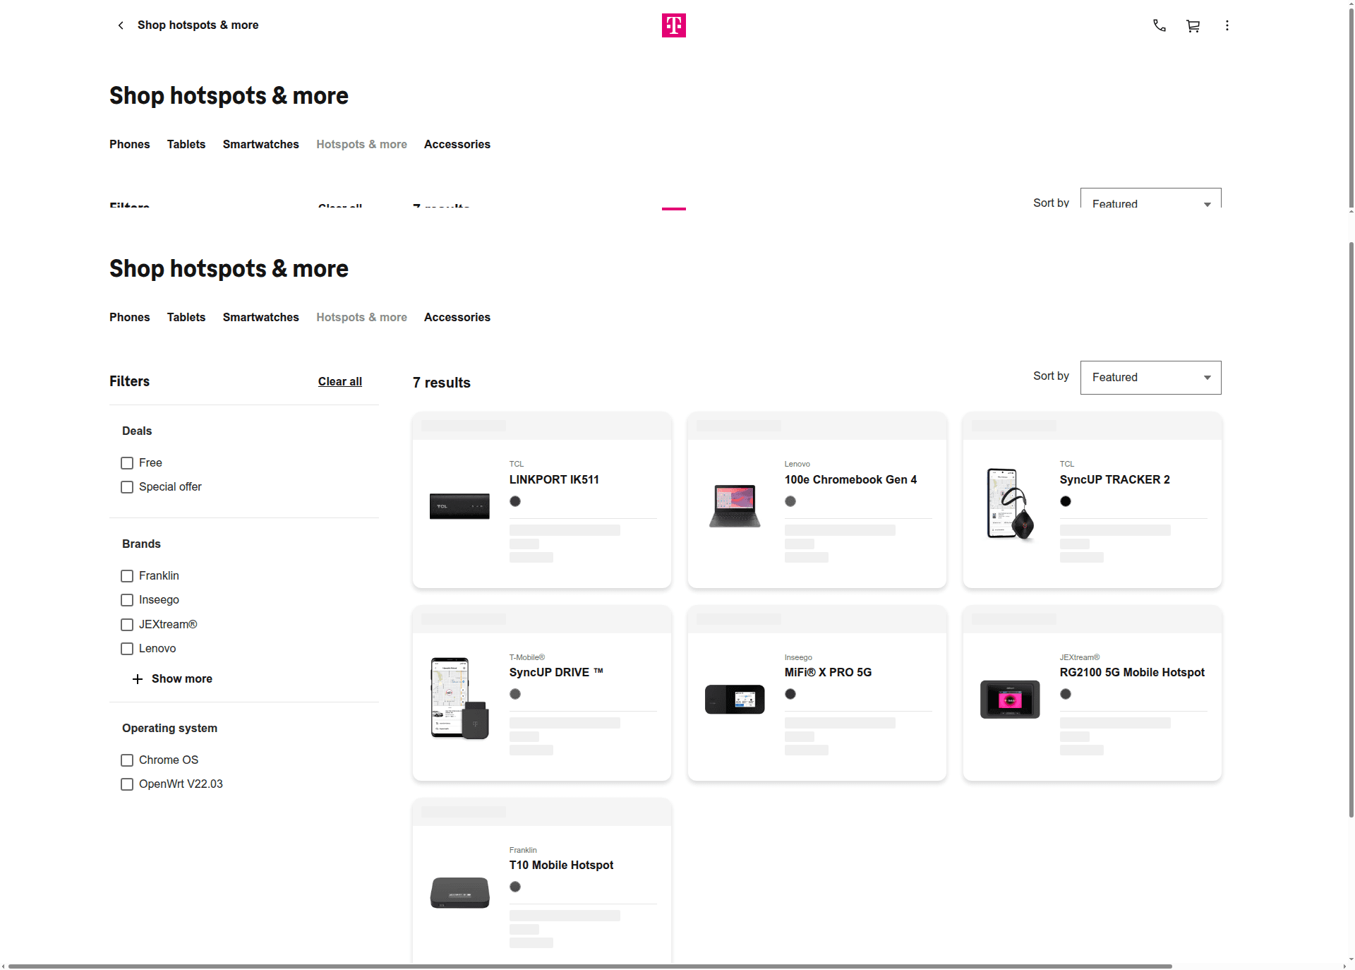
Task: Select LINKPORT IK511 color swatch
Action: coord(515,501)
